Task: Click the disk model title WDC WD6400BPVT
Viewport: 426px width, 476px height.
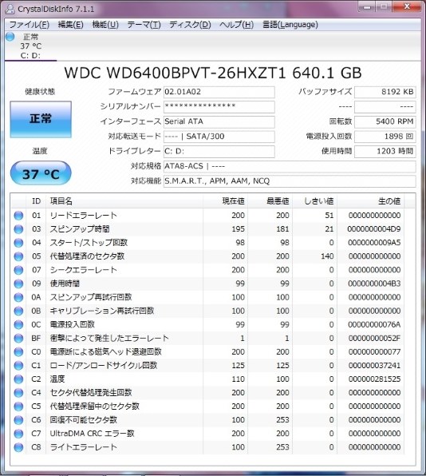Action: 213,73
